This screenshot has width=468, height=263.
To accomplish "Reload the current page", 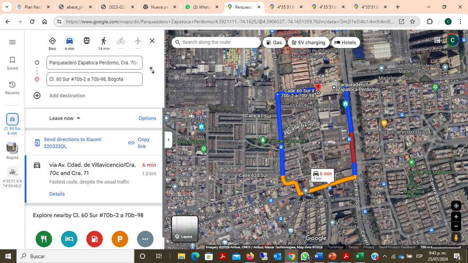I will click(32, 22).
